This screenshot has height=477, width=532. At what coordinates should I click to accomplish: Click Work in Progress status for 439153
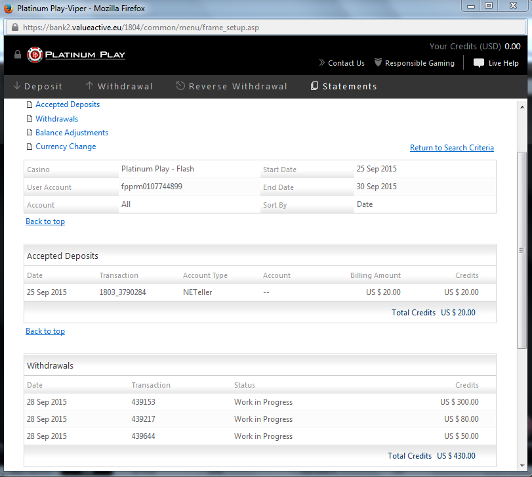(263, 402)
